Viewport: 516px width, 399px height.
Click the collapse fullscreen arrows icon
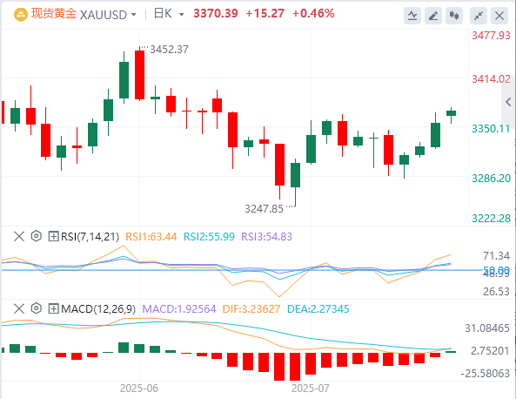pyautogui.click(x=479, y=16)
